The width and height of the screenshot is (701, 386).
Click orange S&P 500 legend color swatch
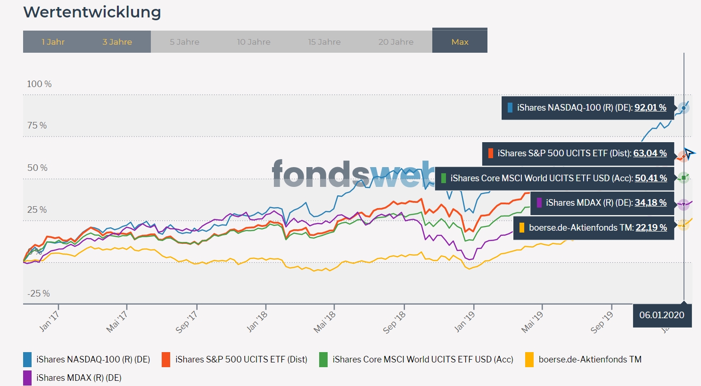(165, 360)
